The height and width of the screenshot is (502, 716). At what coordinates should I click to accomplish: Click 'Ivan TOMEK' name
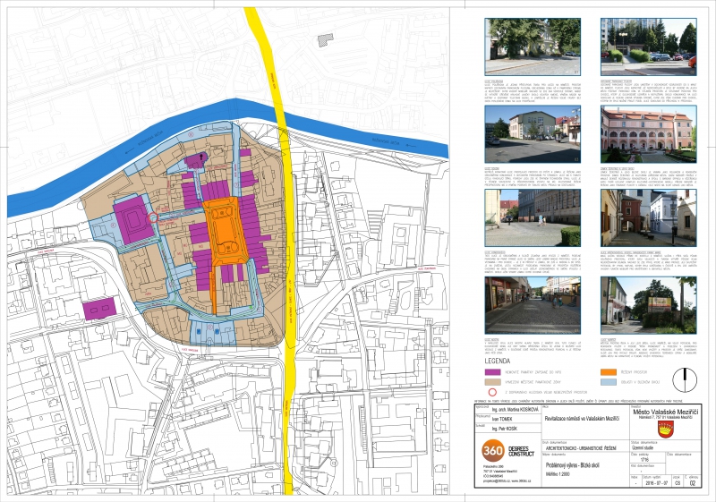(x=502, y=419)
